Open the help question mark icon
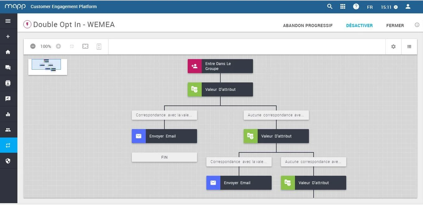The height and width of the screenshot is (205, 423). pyautogui.click(x=356, y=7)
